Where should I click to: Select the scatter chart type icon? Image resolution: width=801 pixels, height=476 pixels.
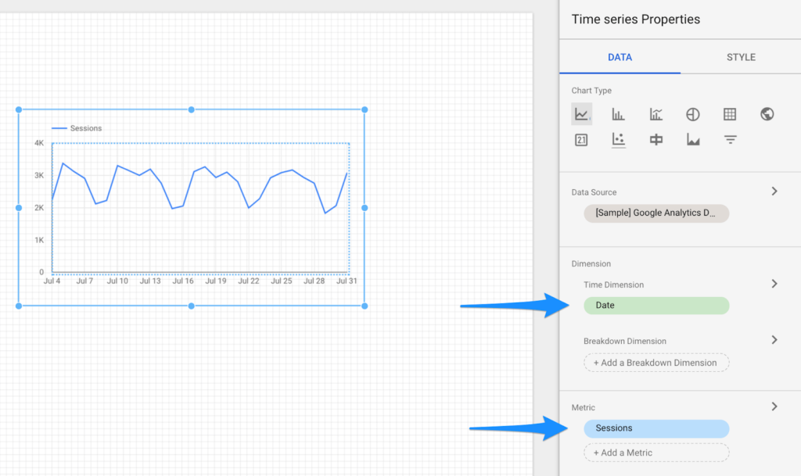click(618, 140)
